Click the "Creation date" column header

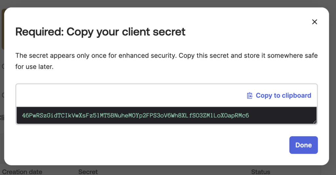tap(22, 172)
